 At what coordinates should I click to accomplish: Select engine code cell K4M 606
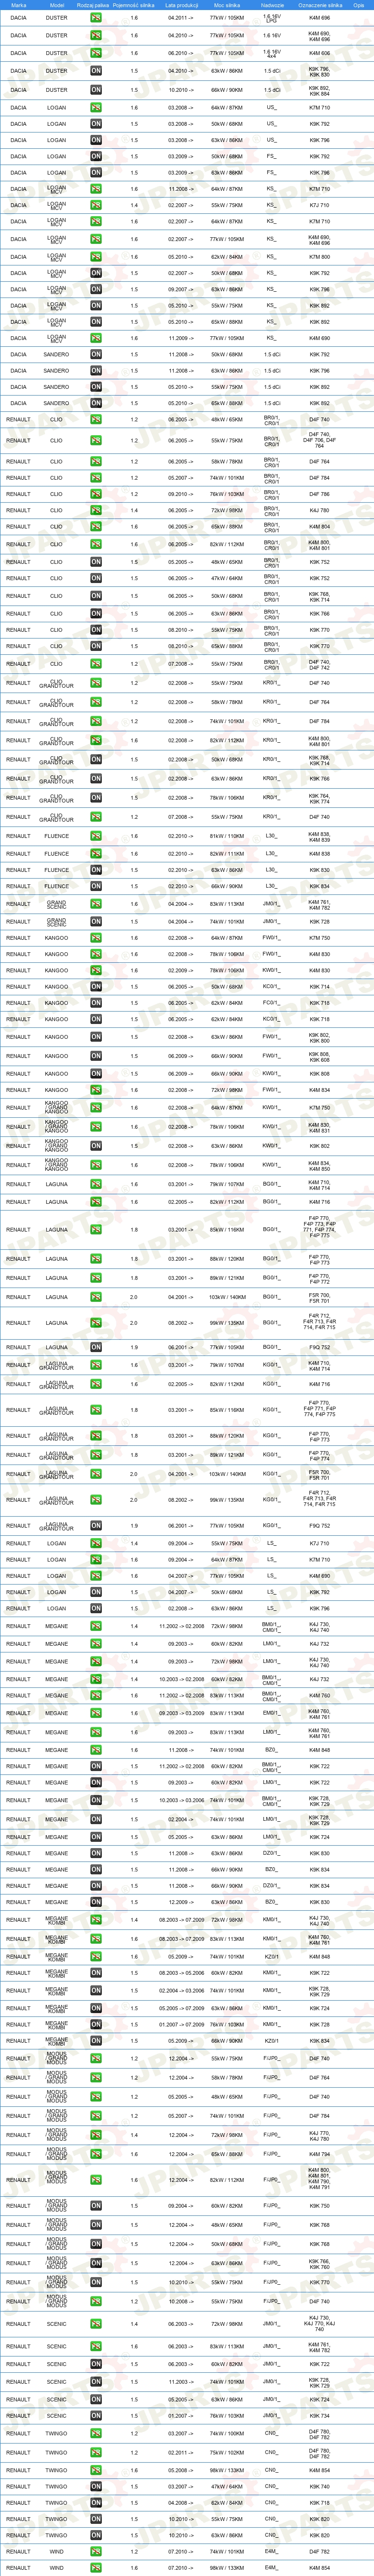point(319,53)
